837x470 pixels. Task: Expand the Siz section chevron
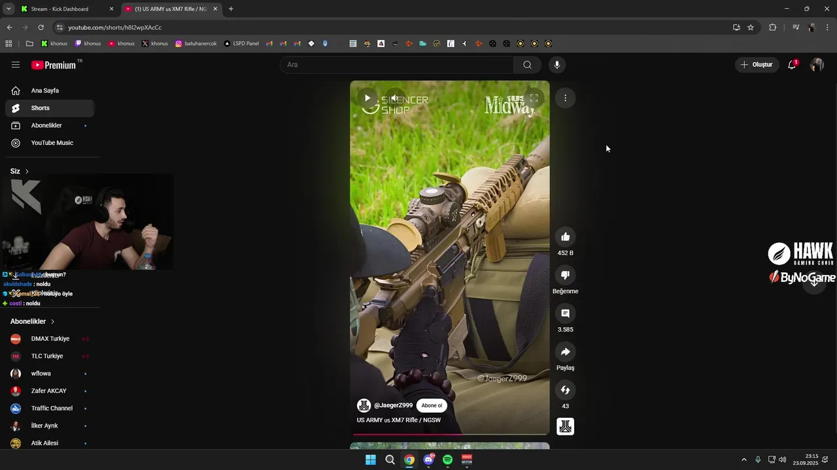[x=27, y=171]
